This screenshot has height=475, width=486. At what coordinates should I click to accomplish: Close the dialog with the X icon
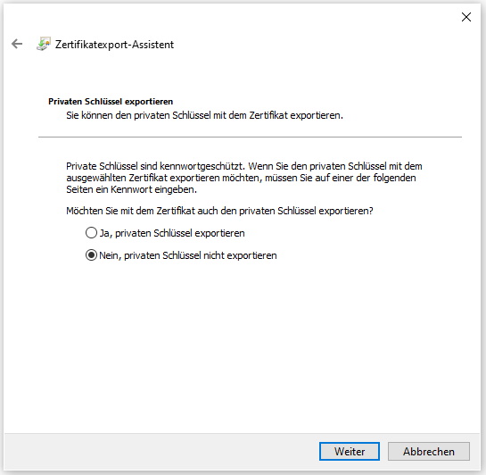coord(465,17)
